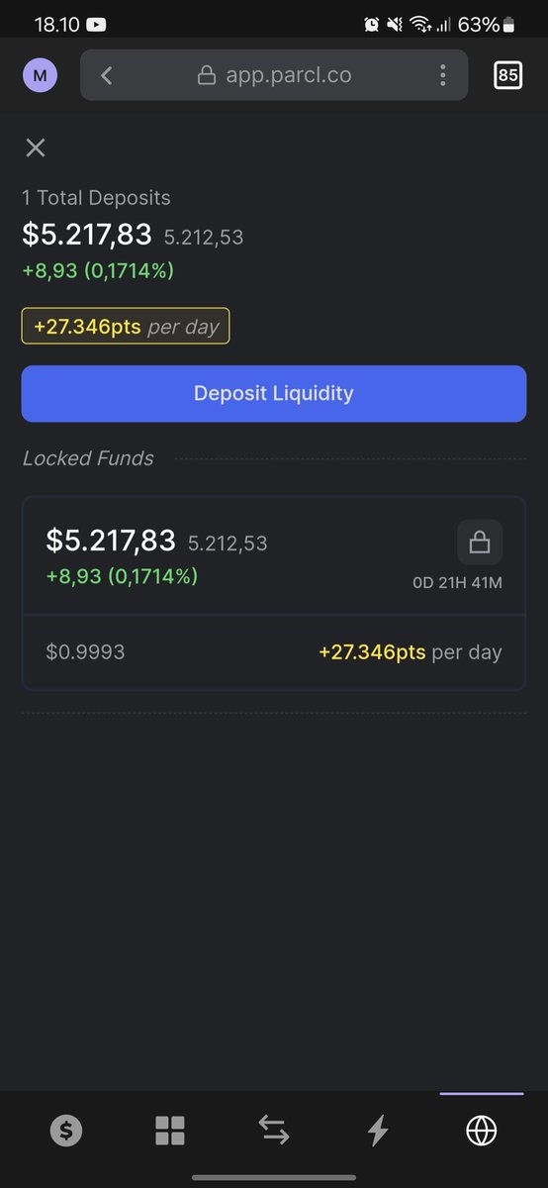Open the 85 tabs switcher
This screenshot has height=1188, width=548.
[x=507, y=75]
